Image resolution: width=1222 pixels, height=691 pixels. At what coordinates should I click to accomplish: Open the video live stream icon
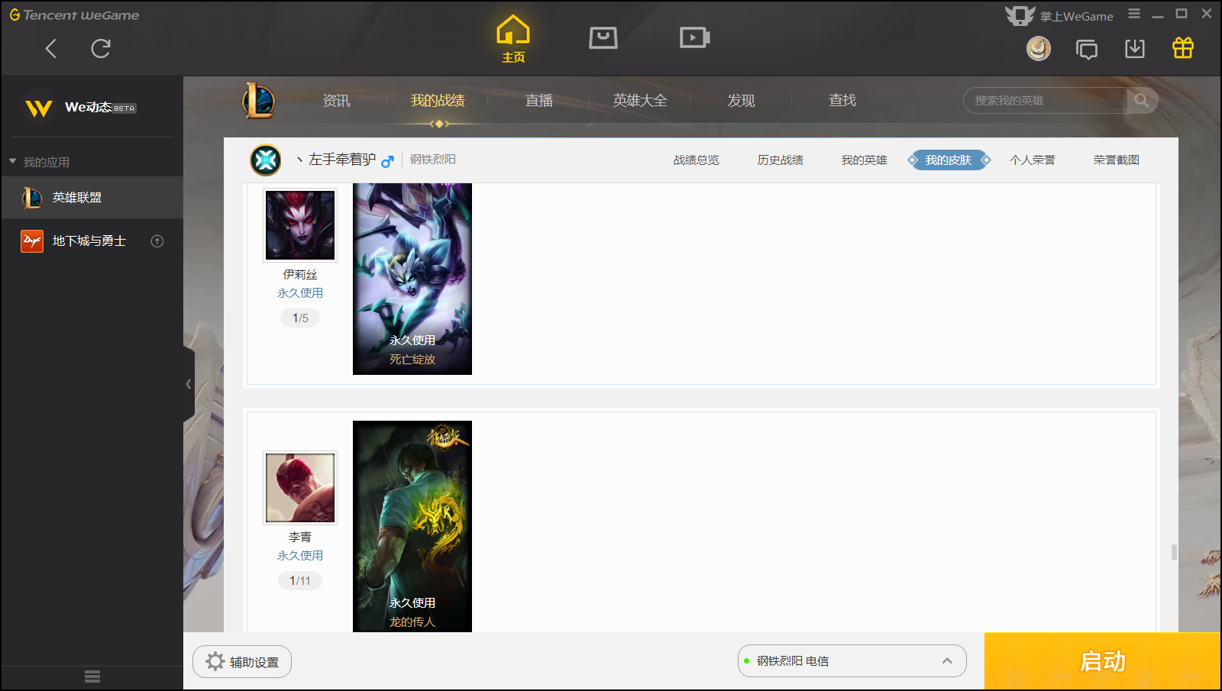(695, 37)
